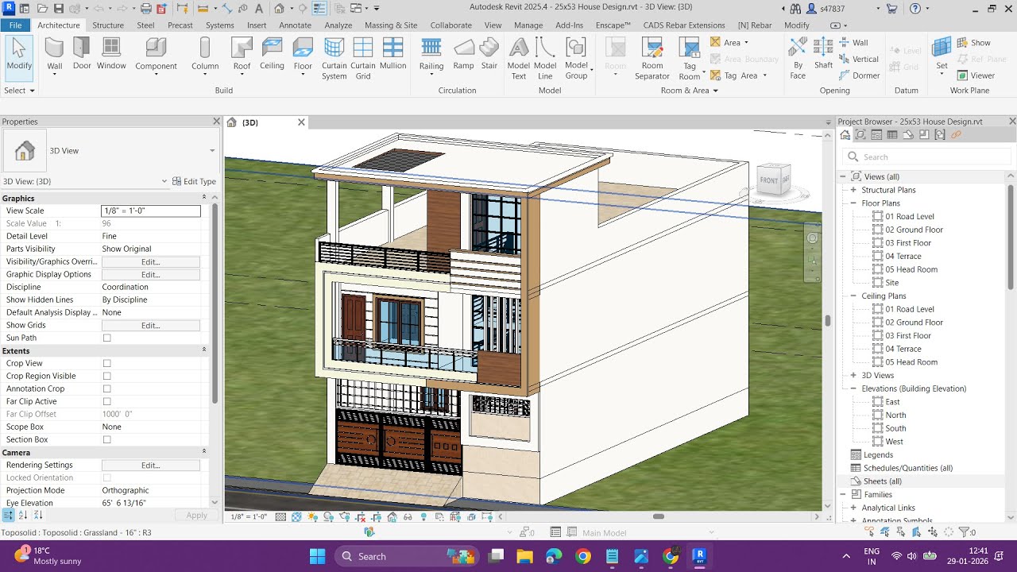Viewport: 1017px width, 572px height.
Task: Collapse the Graphics properties section
Action: 203,198
